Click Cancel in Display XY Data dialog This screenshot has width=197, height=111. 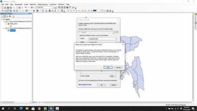114,85
